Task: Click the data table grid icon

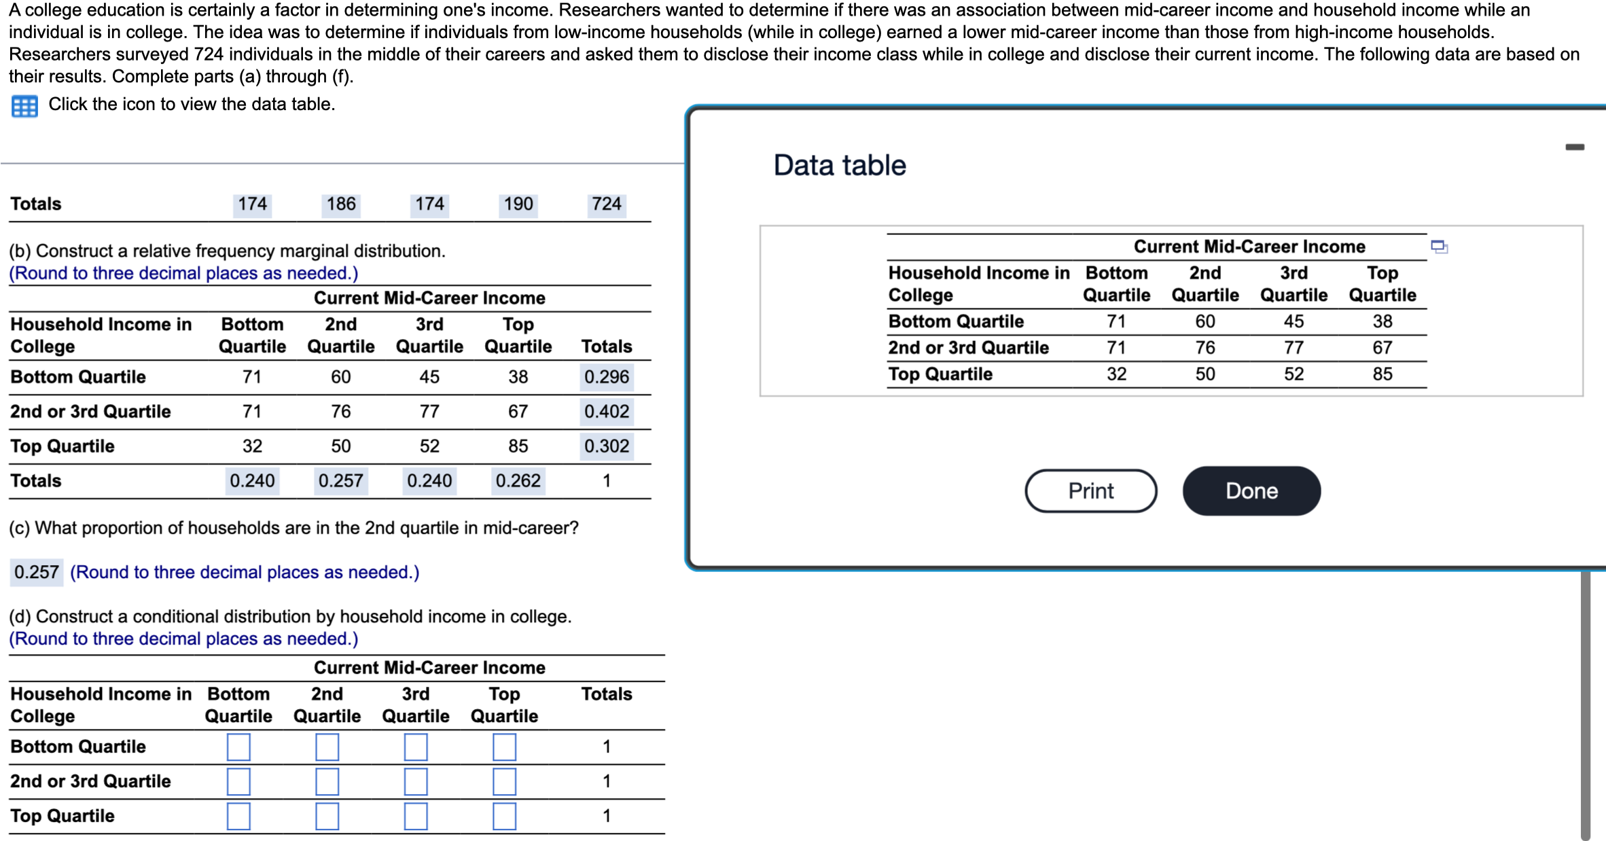Action: (24, 106)
